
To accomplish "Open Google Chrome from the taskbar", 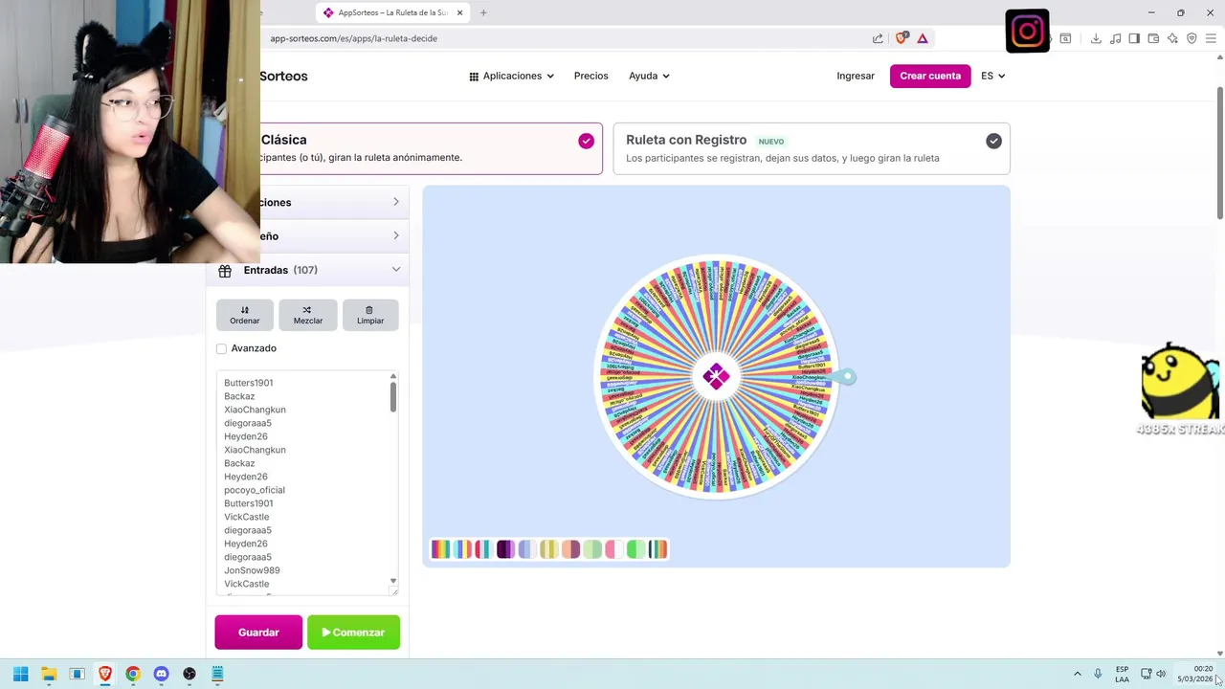I will 133,674.
